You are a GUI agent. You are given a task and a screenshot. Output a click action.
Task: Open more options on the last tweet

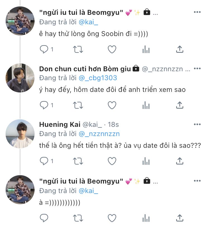[x=197, y=181]
